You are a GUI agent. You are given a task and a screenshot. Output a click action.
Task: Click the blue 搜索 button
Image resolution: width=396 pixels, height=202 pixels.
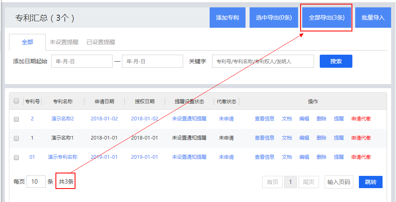click(336, 61)
